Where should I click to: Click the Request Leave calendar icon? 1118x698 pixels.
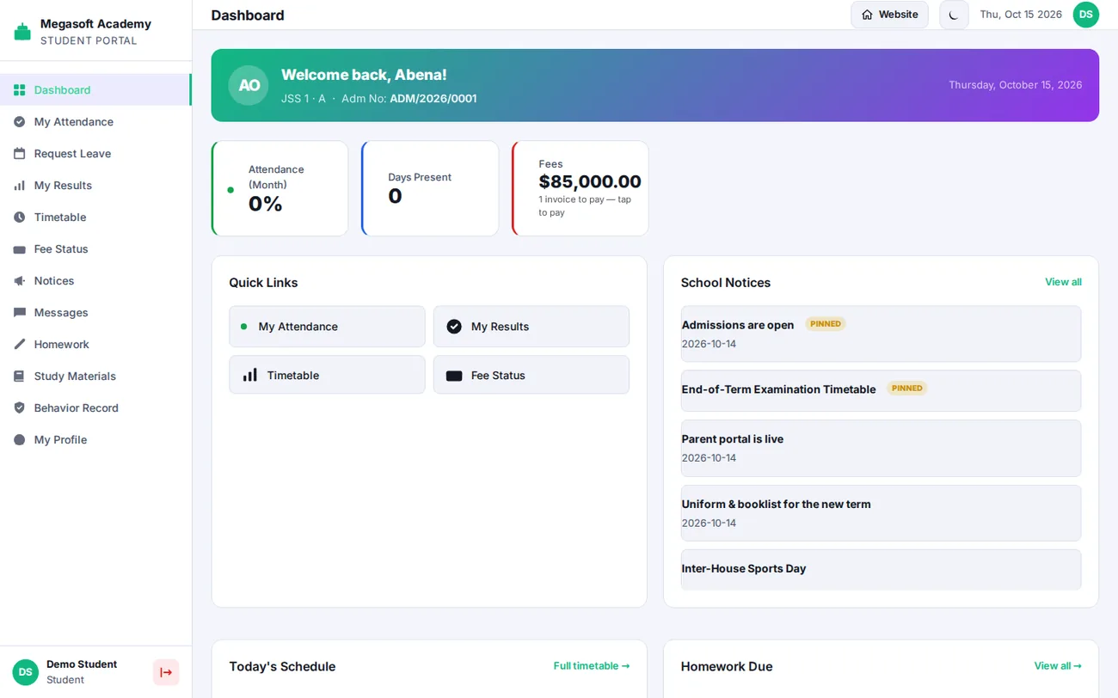19,154
